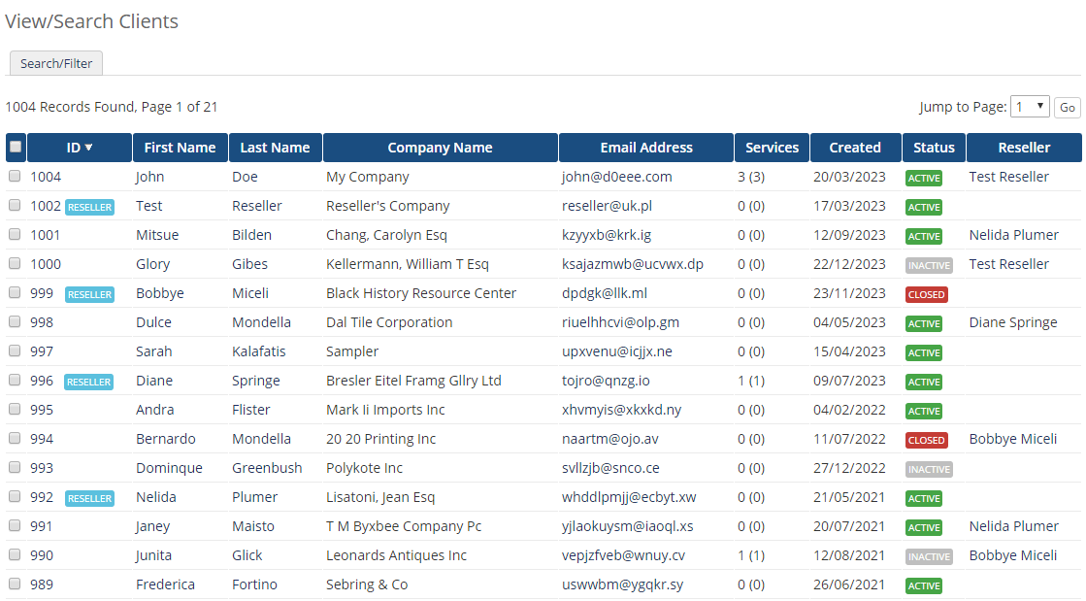Toggle the select-all checkbox in the table header
Image resolution: width=1086 pixels, height=601 pixels.
click(x=15, y=146)
